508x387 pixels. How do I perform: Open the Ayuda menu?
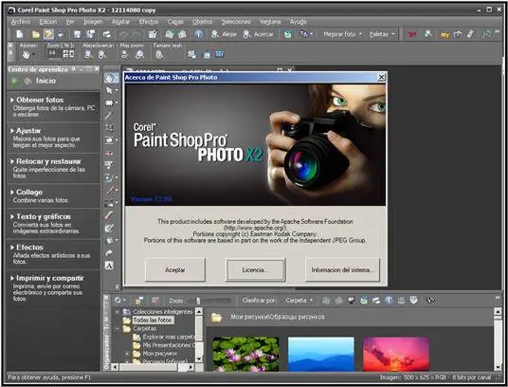pos(298,22)
